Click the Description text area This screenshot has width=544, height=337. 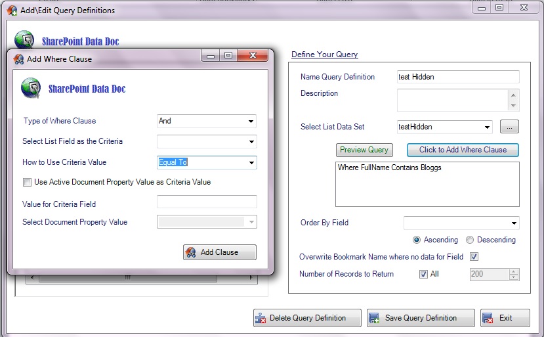(x=452, y=100)
